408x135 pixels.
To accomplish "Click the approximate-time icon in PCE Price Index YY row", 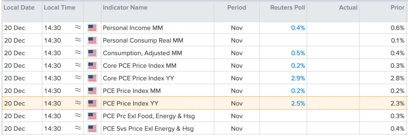I will click(78, 103).
